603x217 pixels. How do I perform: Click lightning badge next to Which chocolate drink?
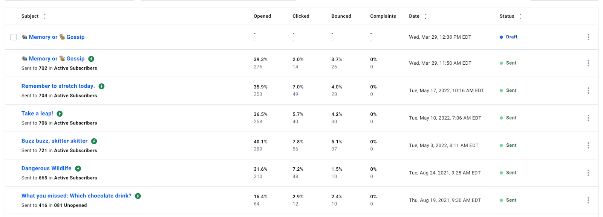tap(138, 196)
